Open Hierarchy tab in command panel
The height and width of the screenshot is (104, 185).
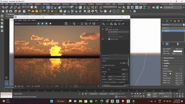click(171, 21)
